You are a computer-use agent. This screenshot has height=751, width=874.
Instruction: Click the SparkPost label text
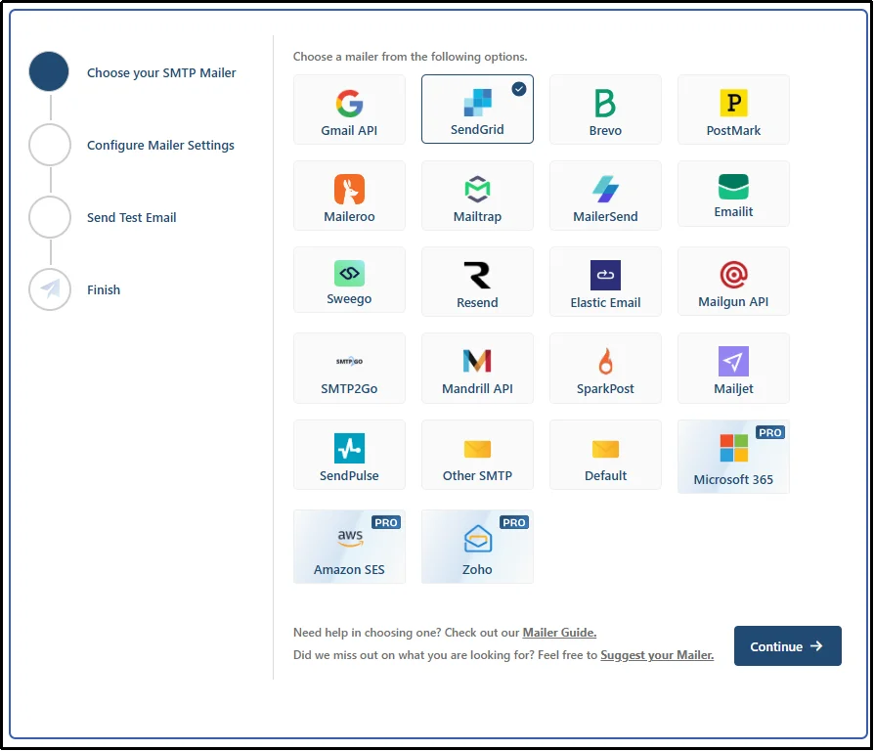605,388
